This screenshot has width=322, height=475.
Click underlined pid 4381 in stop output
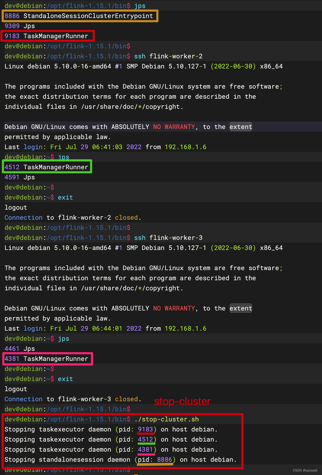coord(146,450)
